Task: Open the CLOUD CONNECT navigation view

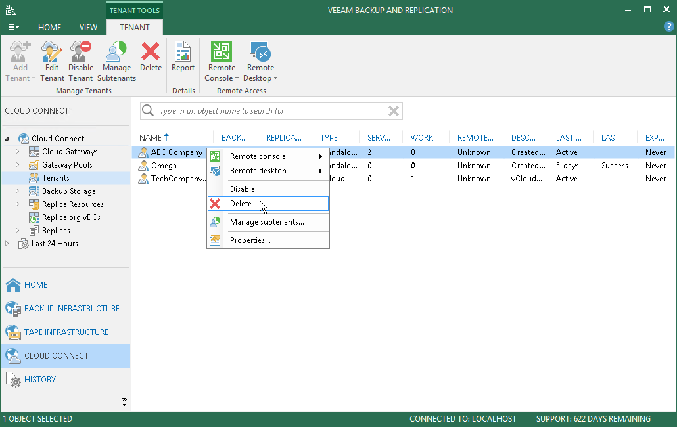Action: [x=66, y=356]
